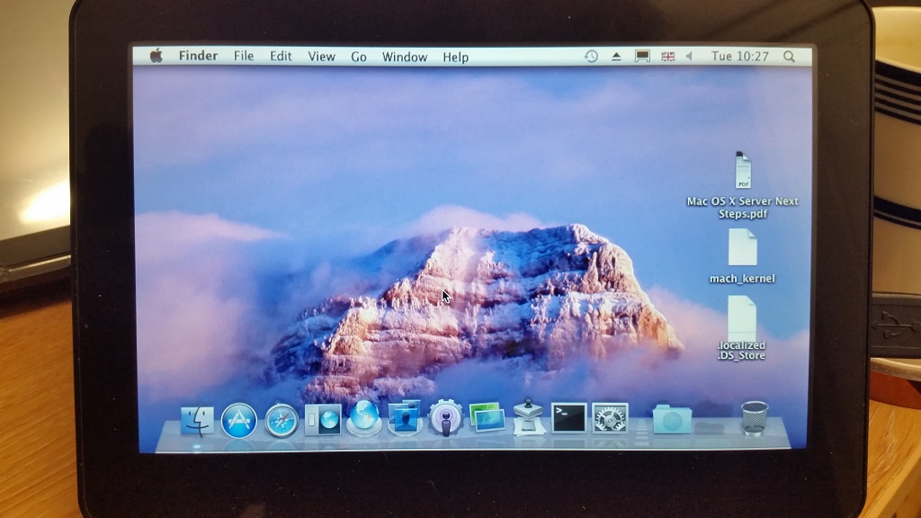Click the Time Machine menu bar icon
The image size is (921, 518).
point(591,57)
